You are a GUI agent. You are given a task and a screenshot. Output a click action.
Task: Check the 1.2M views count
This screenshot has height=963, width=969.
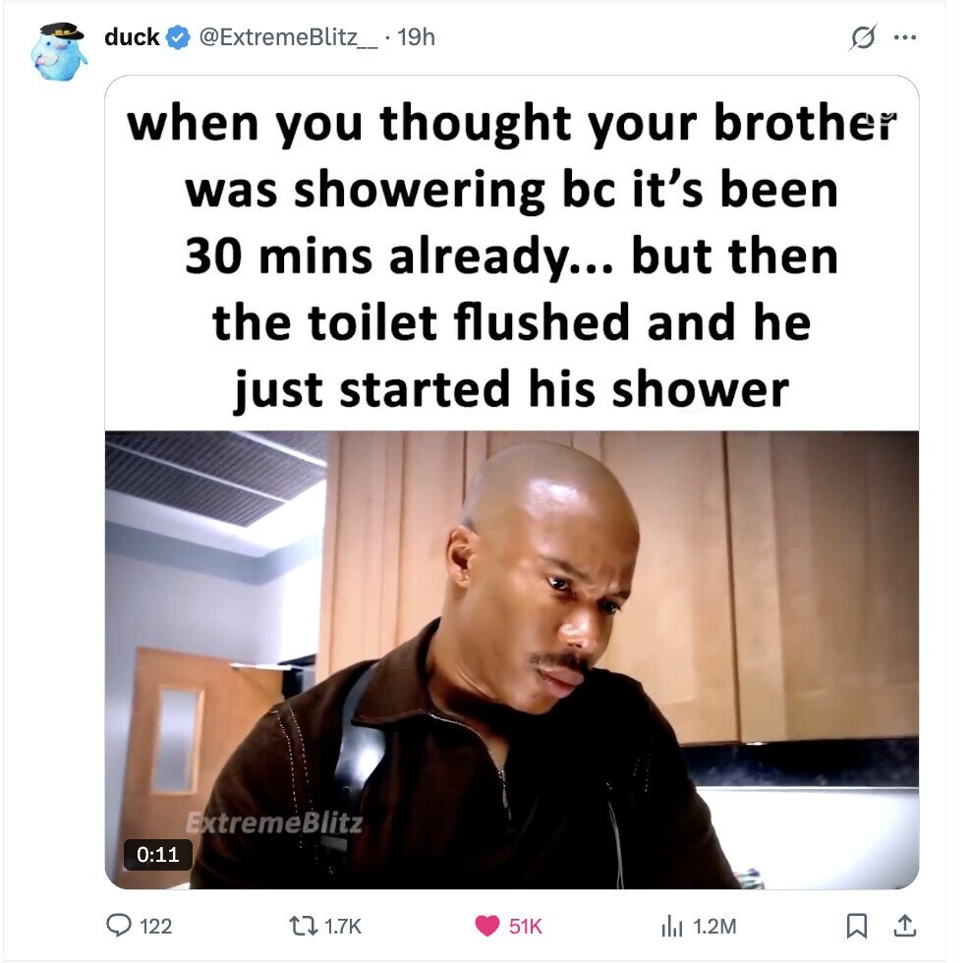coord(714,926)
